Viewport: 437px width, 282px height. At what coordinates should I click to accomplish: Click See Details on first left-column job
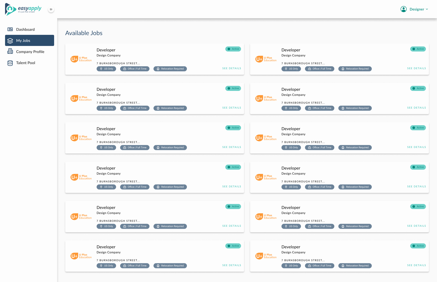pos(232,68)
